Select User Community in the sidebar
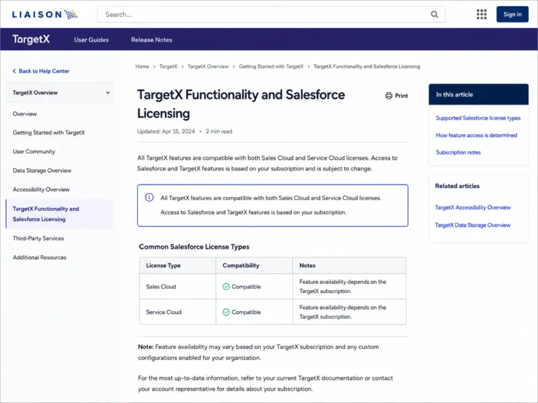 tap(34, 152)
